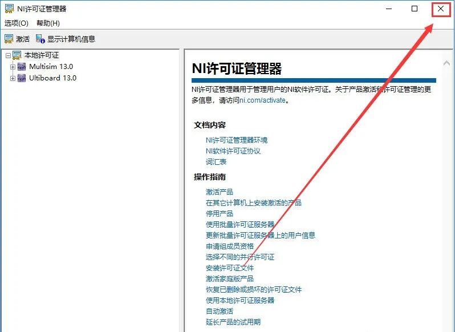Select the Multisim 13.0 license icon

coord(22,67)
